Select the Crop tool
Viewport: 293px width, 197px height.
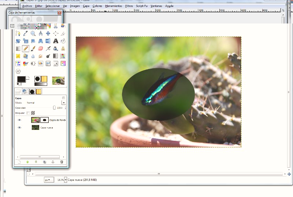tap(63, 33)
